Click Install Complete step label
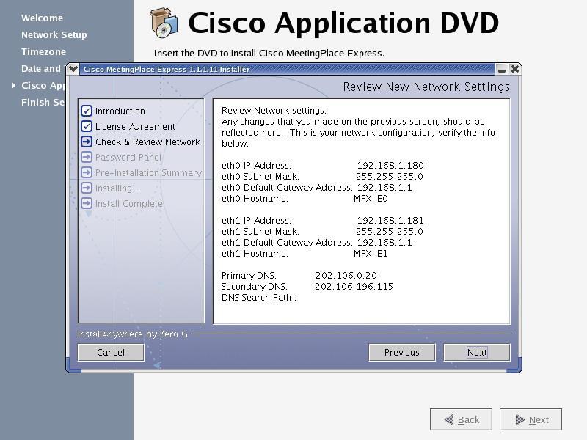The height and width of the screenshot is (440, 587). [129, 204]
